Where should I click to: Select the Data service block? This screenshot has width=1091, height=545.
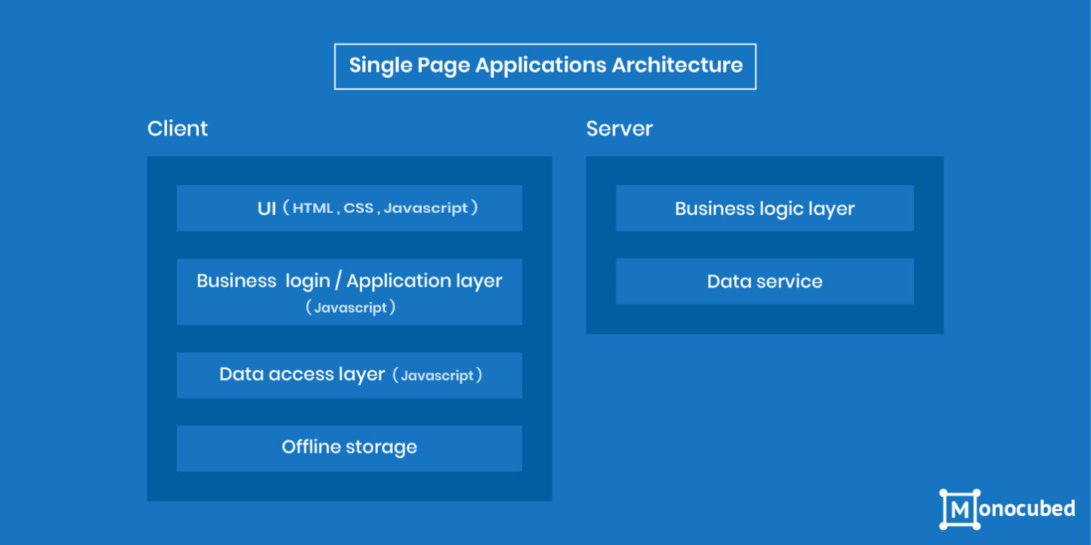coord(764,281)
